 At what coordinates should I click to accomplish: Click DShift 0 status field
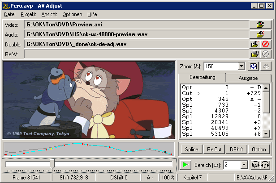pos(119,178)
